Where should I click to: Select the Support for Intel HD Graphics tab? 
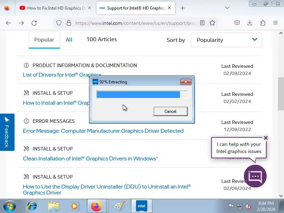[136, 8]
